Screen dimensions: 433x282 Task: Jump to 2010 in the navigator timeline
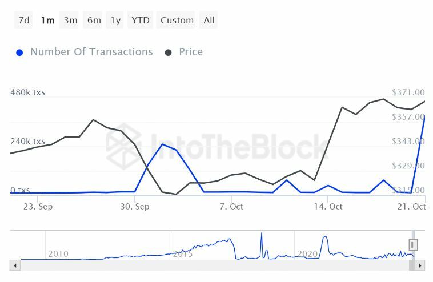(58, 253)
